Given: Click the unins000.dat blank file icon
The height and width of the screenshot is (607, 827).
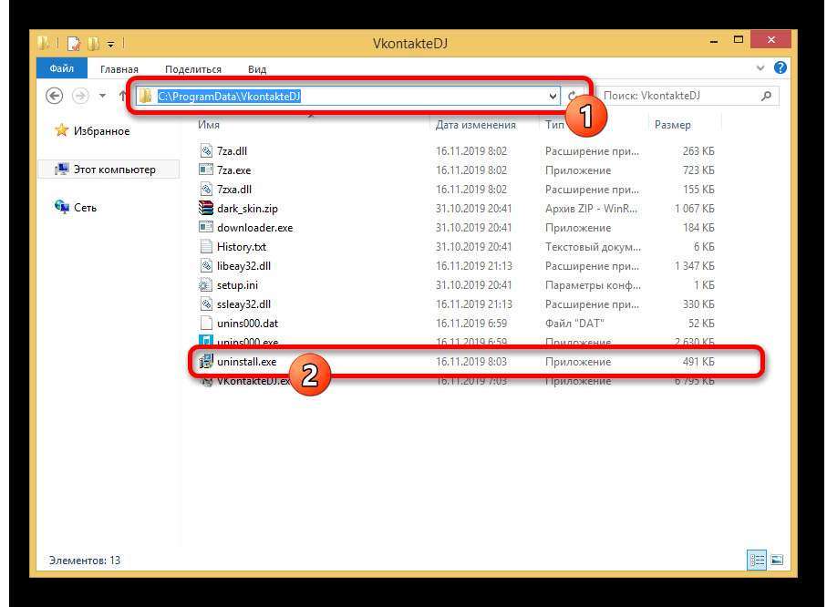Looking at the screenshot, I should point(206,323).
